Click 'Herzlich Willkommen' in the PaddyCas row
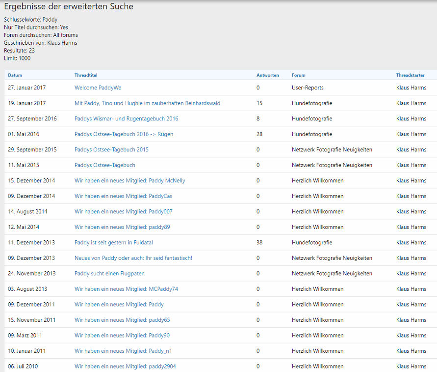437x372 pixels. [x=318, y=196]
